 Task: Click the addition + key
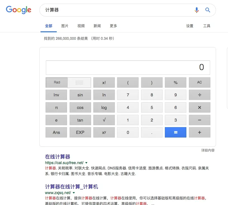point(199,132)
